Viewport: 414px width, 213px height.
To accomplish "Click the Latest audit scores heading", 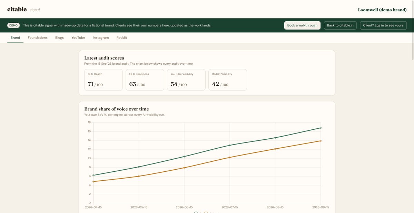I will tap(104, 58).
